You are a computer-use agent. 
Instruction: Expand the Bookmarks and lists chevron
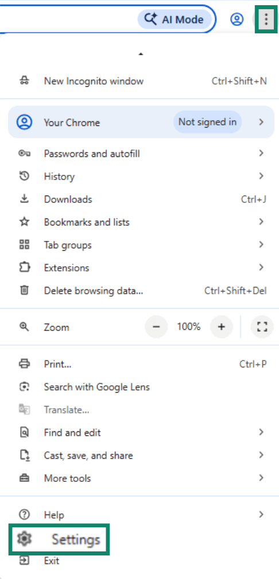click(261, 222)
